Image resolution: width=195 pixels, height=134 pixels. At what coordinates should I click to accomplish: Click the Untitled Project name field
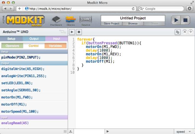133,18
